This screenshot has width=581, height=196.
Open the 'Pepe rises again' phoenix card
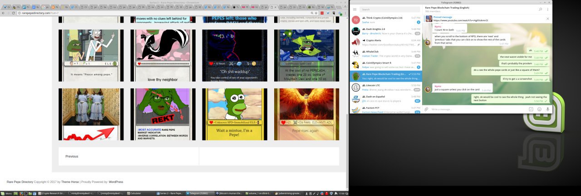coord(306,114)
